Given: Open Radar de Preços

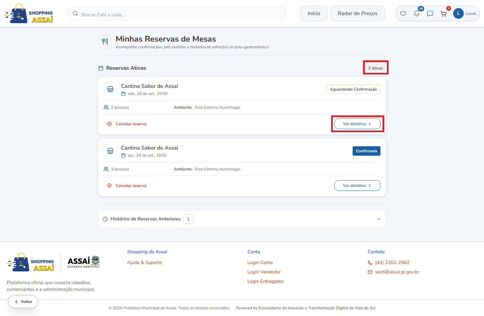Looking at the screenshot, I should tap(358, 13).
